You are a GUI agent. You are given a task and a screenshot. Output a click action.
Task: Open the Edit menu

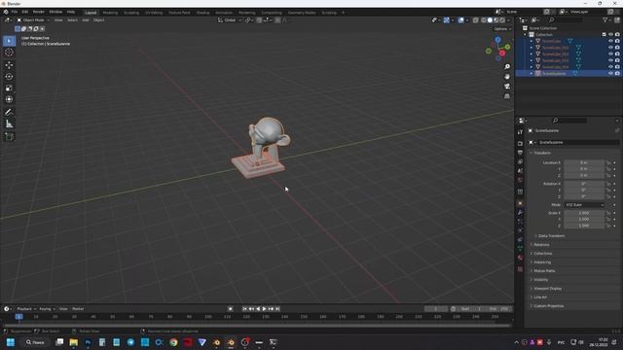point(25,12)
